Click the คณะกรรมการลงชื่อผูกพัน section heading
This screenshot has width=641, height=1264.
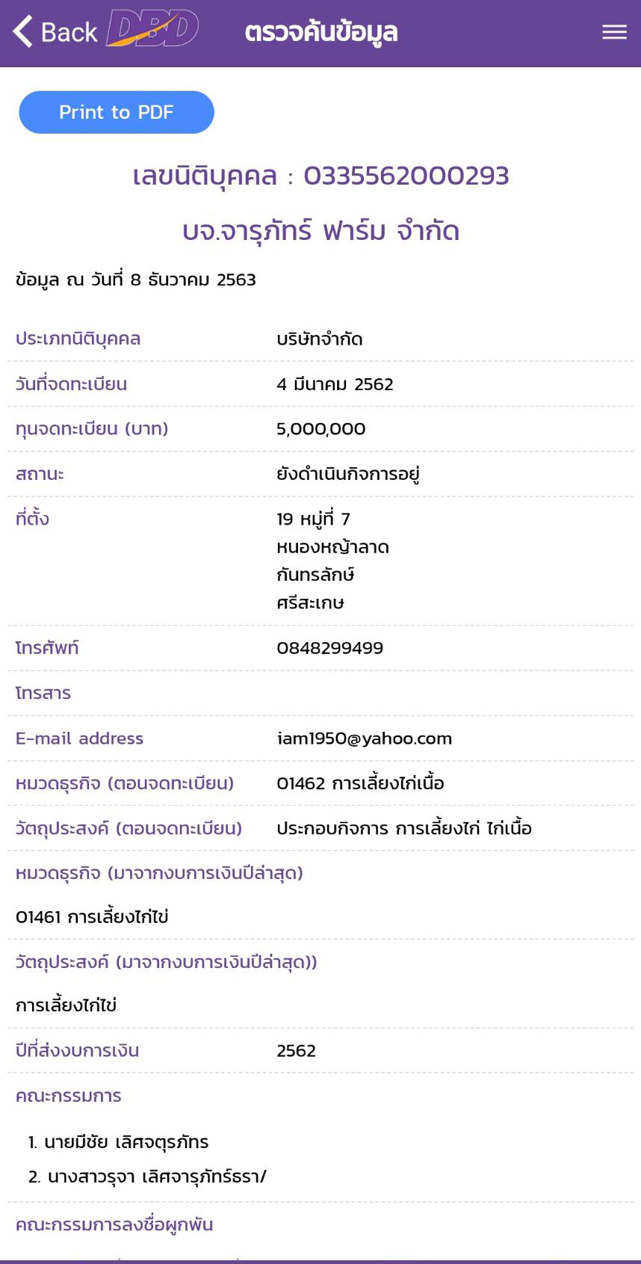pos(114,1224)
